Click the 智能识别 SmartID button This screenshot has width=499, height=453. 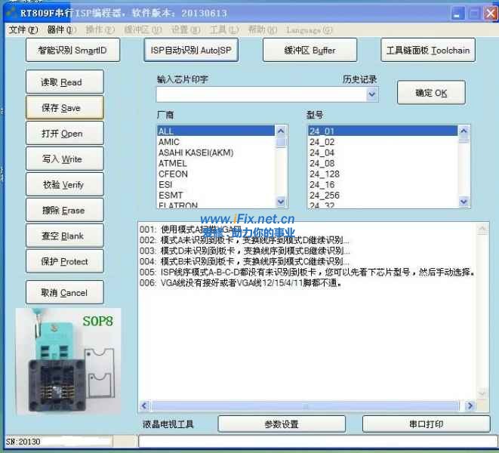(x=73, y=50)
